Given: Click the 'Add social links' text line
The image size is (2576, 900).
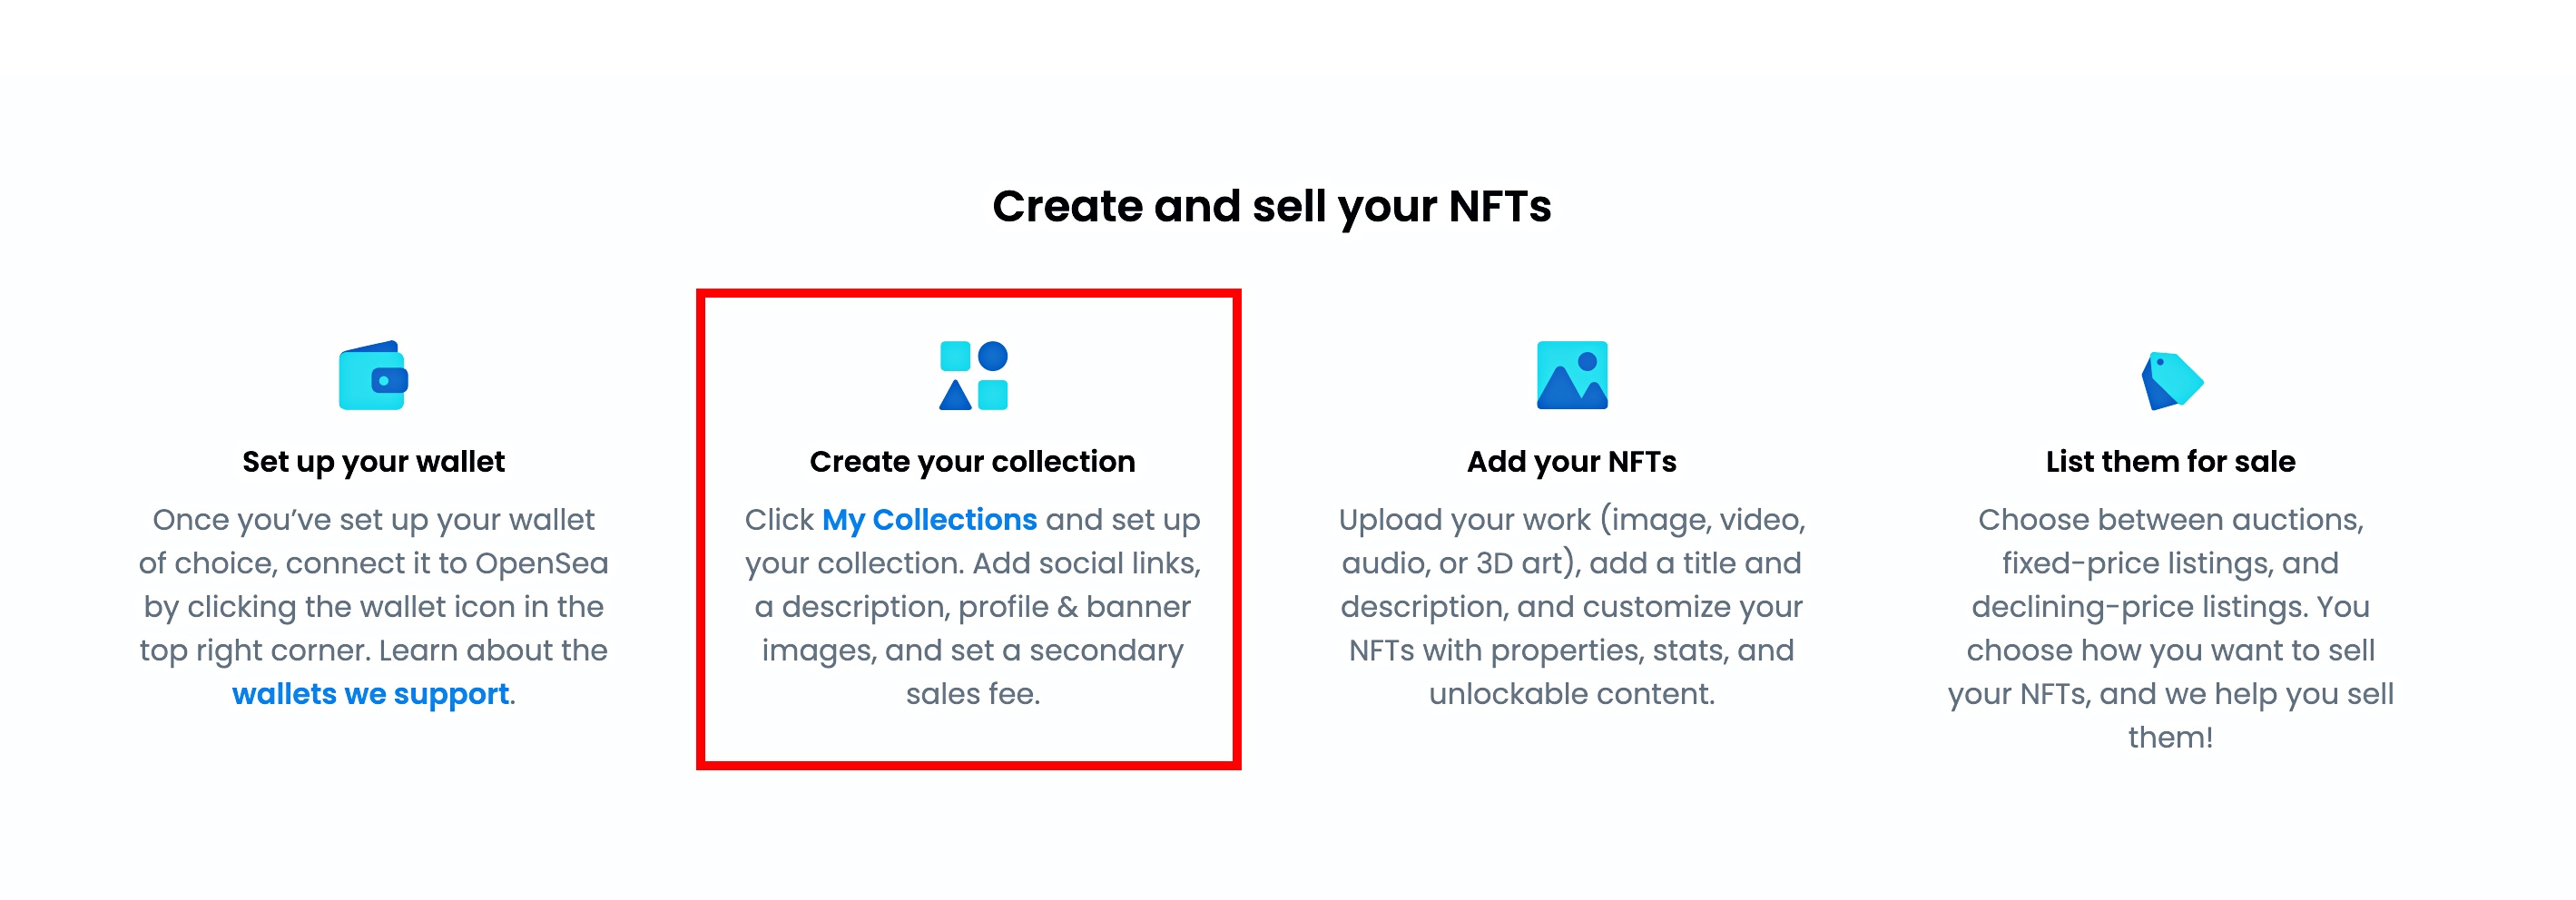Looking at the screenshot, I should coord(972,564).
